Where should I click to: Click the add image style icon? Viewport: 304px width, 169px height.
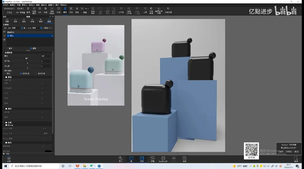pyautogui.click(x=4, y=32)
